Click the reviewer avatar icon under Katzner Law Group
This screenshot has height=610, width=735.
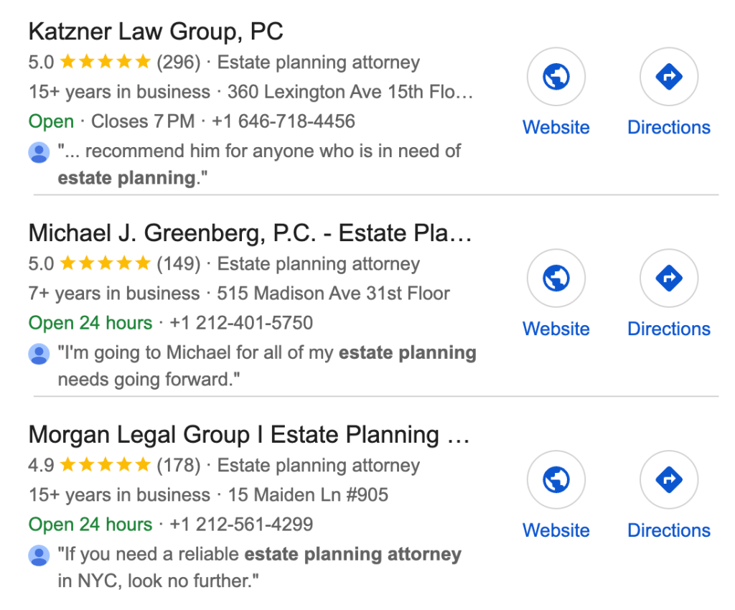click(38, 151)
